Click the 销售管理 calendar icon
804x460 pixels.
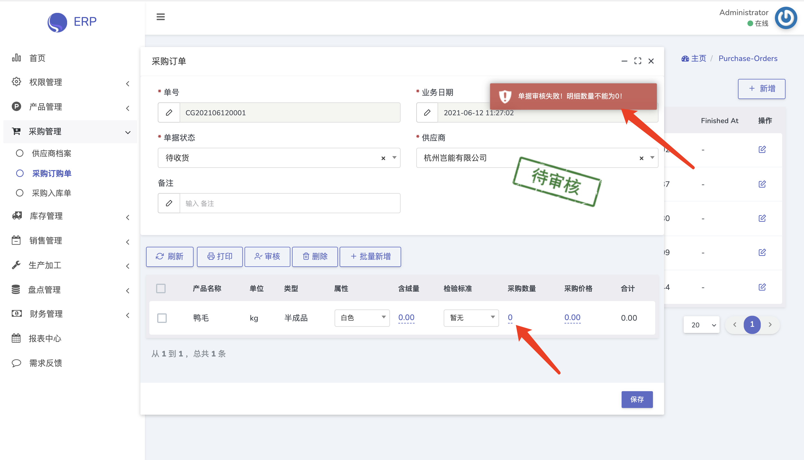coord(16,240)
